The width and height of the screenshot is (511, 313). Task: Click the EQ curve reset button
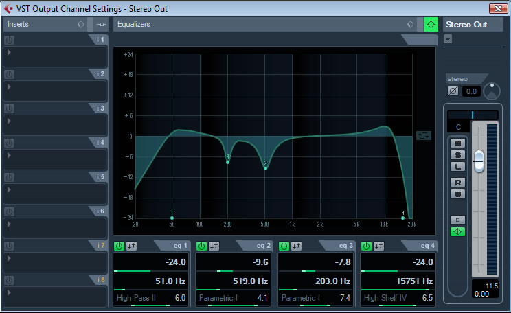pyautogui.click(x=424, y=135)
